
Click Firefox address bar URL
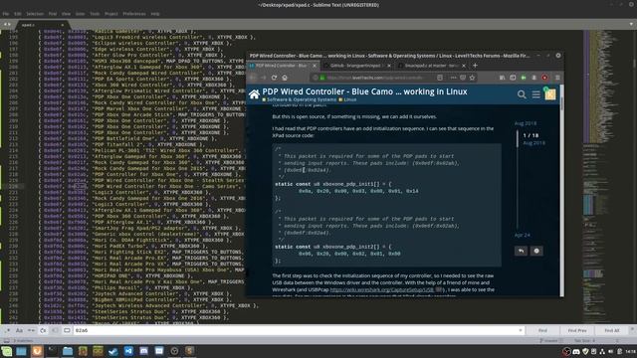pyautogui.click(x=374, y=78)
